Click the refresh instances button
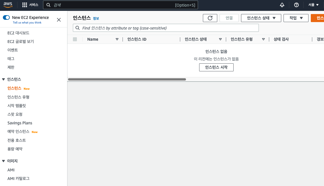The width and height of the screenshot is (324, 186). (x=210, y=18)
